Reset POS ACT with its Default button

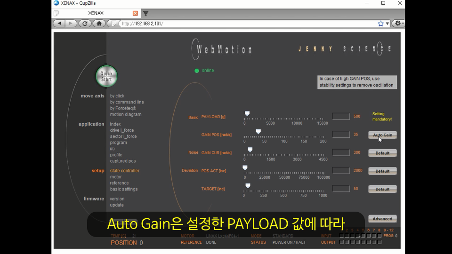click(382, 171)
